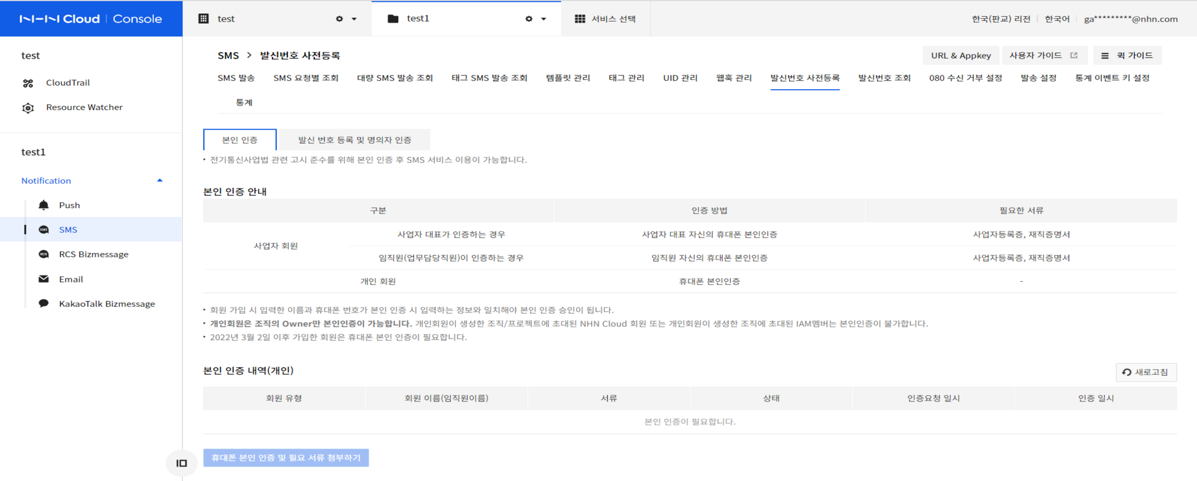Open the 발신번호 조회 tab

(884, 78)
